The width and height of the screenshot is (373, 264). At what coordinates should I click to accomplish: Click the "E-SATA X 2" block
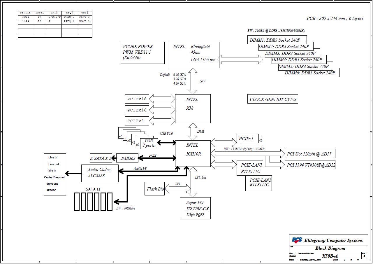tap(101, 158)
